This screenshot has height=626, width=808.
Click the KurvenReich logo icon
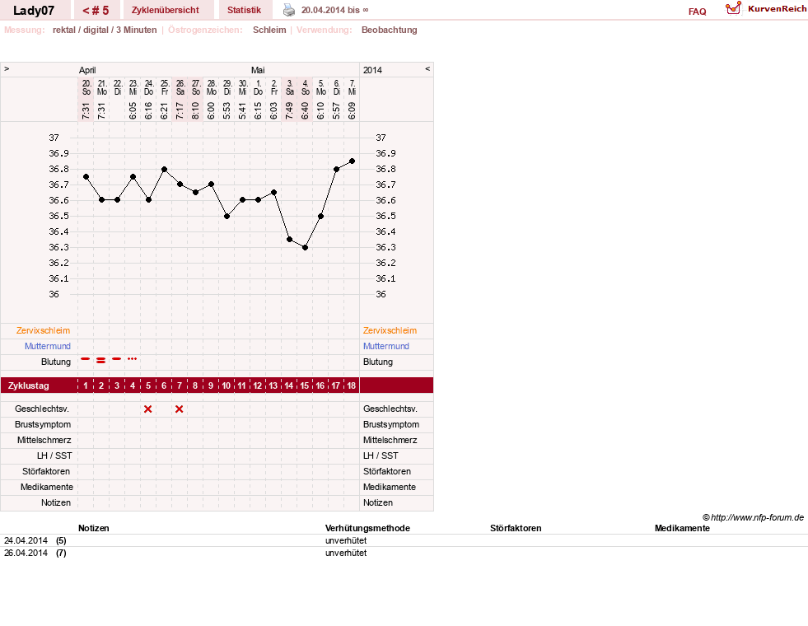click(x=733, y=8)
